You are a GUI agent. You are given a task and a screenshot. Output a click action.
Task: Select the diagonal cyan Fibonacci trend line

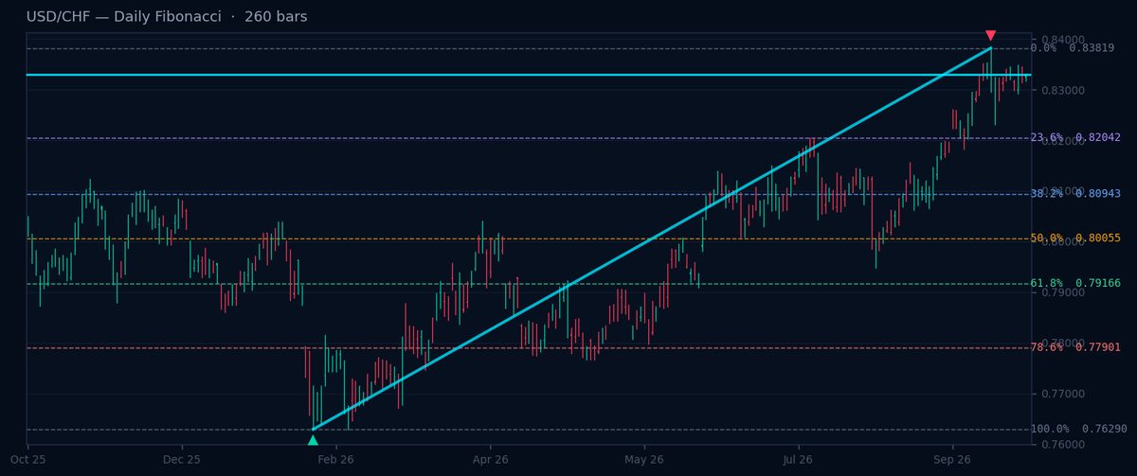(x=652, y=238)
